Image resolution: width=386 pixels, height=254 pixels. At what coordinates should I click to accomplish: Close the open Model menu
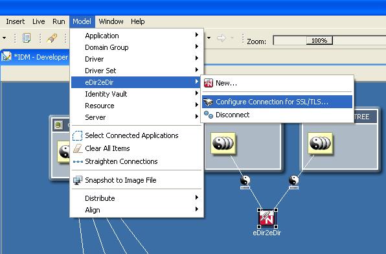click(82, 21)
